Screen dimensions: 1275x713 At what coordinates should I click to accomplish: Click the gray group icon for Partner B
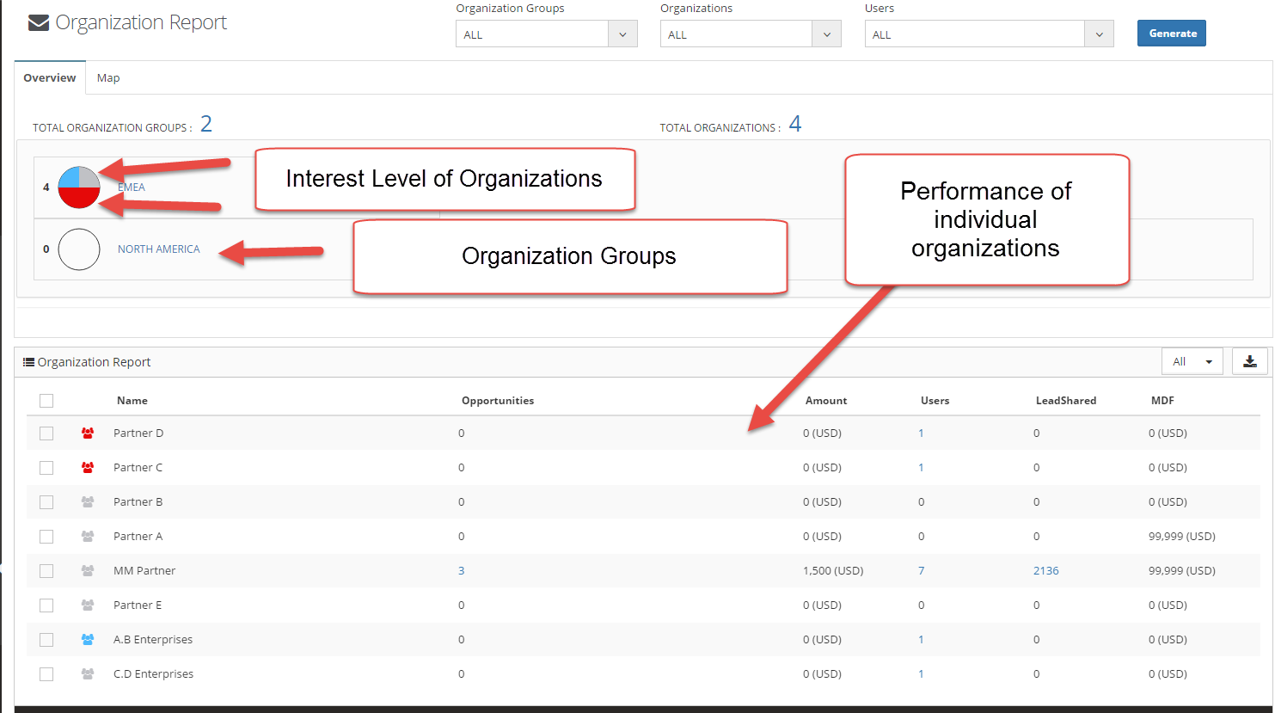click(x=88, y=502)
